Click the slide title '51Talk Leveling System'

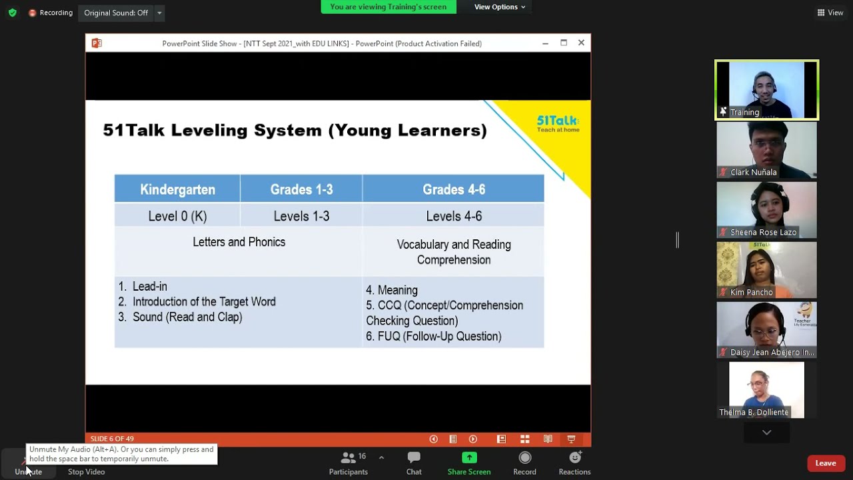point(295,130)
